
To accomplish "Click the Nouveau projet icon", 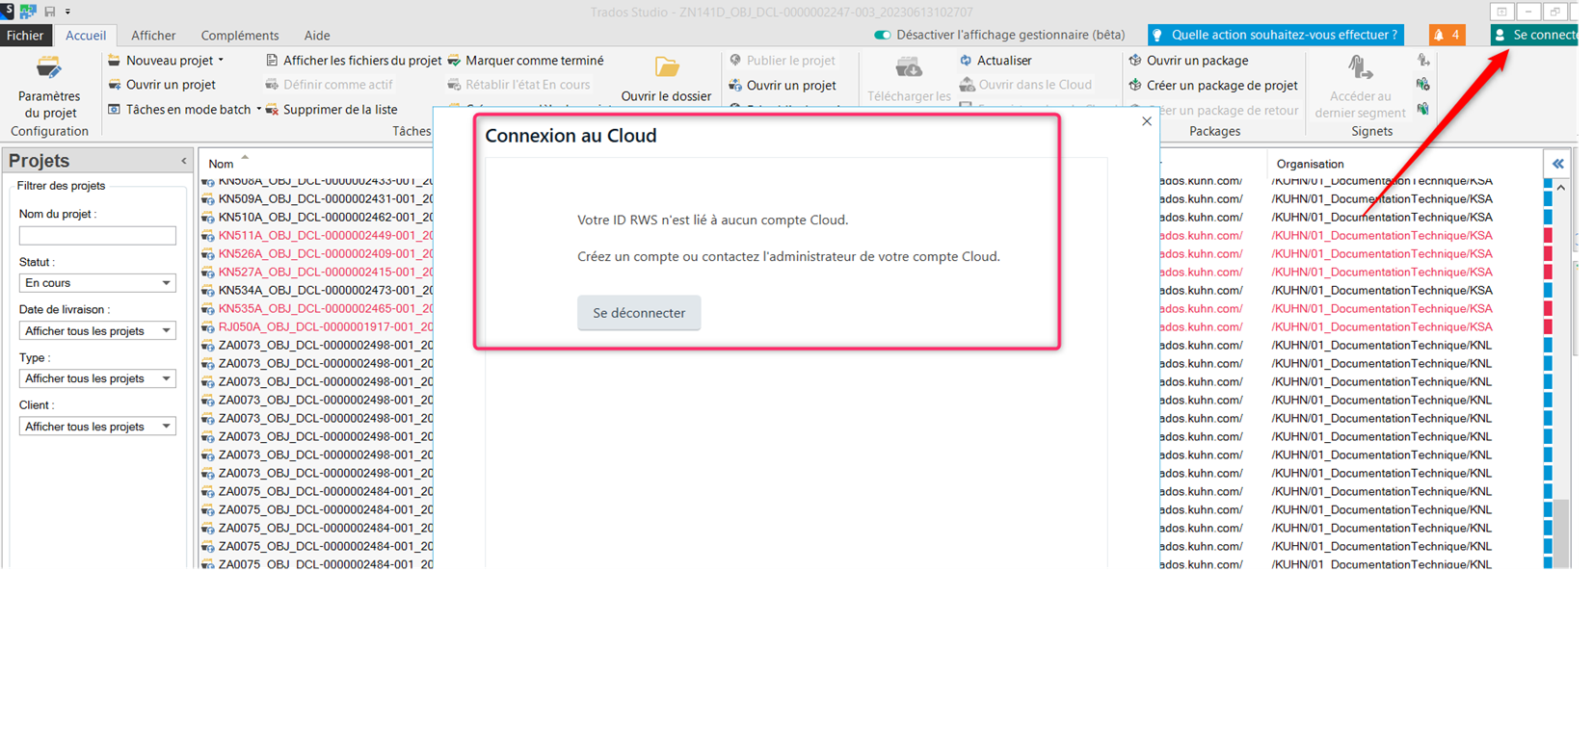I will (x=115, y=61).
